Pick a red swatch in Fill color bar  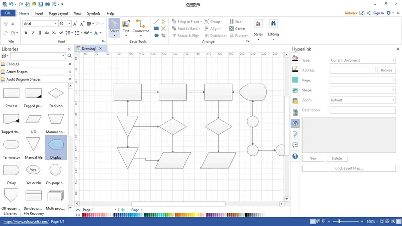pyautogui.click(x=84, y=215)
